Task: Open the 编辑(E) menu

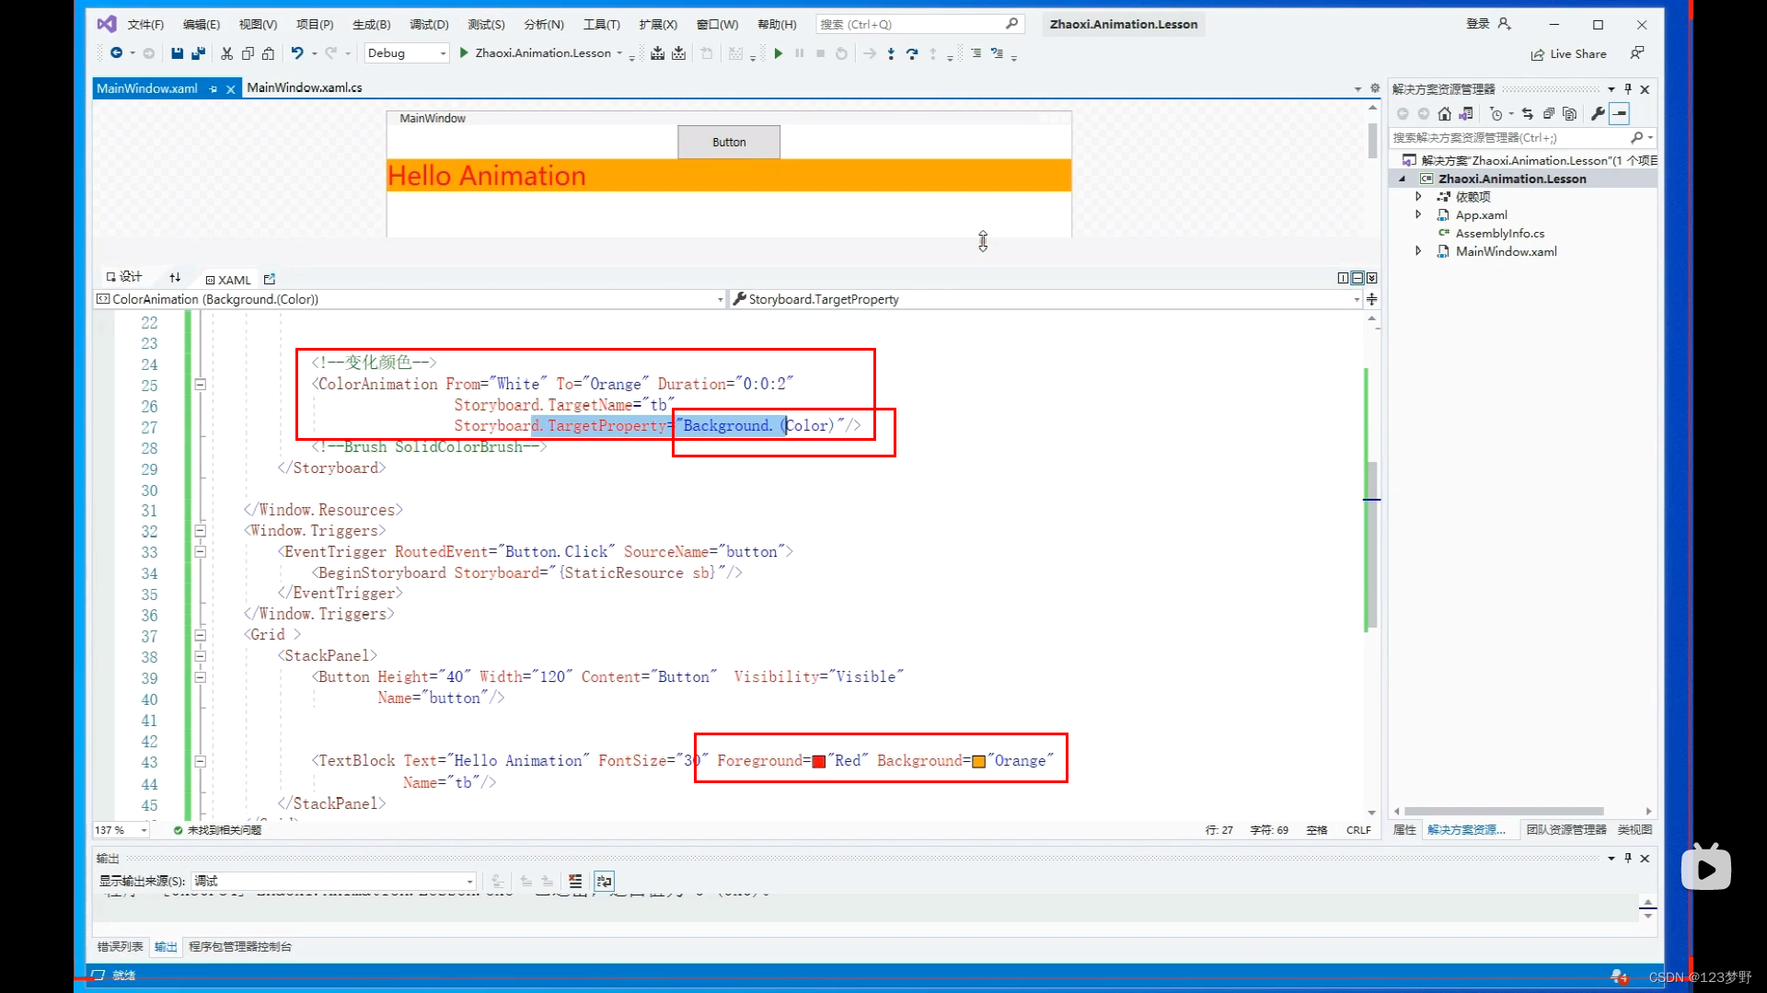Action: point(202,24)
